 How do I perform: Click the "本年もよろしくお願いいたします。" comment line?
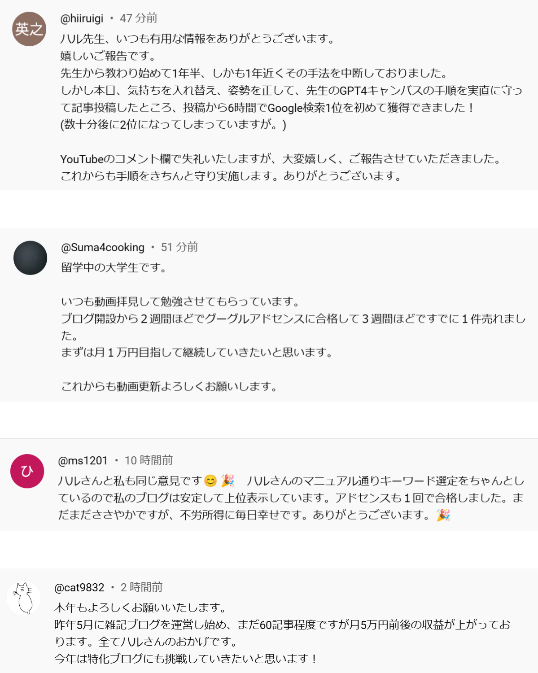141,607
